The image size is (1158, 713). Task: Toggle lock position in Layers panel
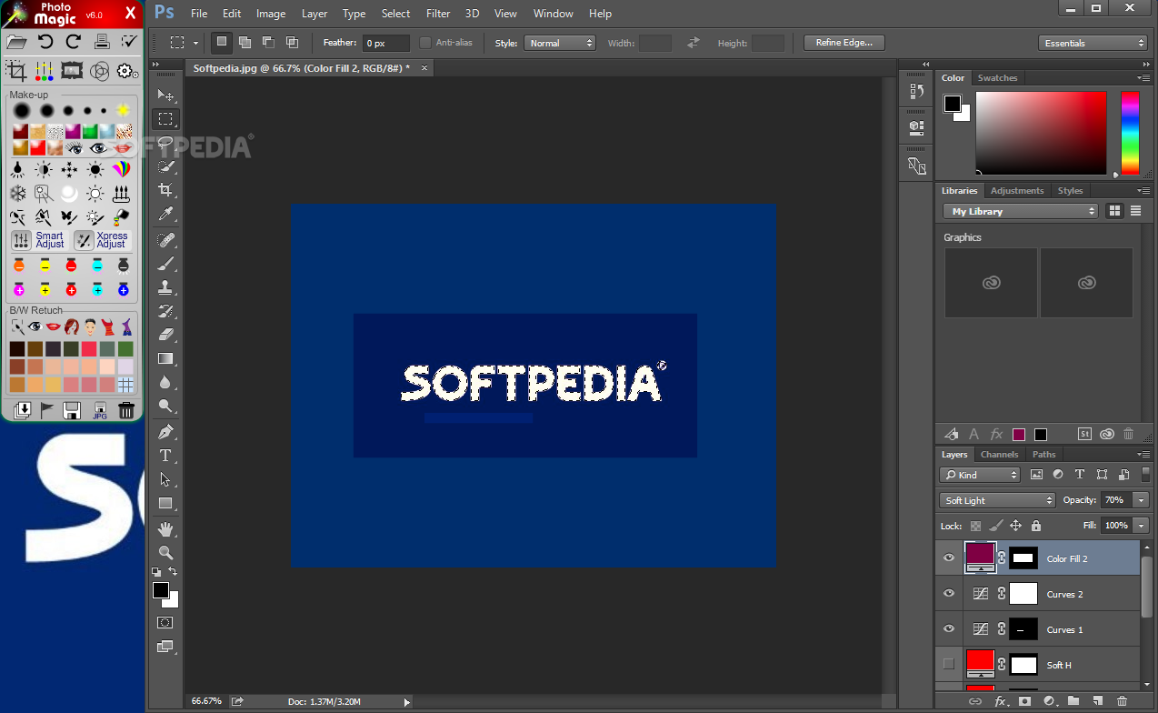[1016, 526]
